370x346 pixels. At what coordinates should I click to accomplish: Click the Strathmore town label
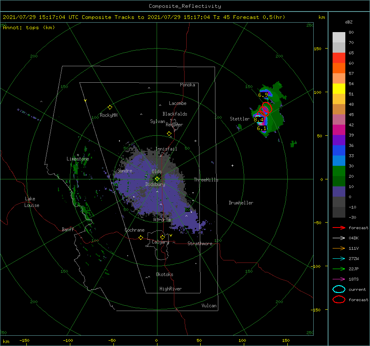coord(200,244)
